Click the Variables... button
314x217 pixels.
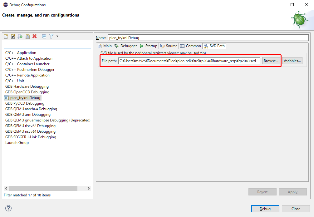click(292, 61)
